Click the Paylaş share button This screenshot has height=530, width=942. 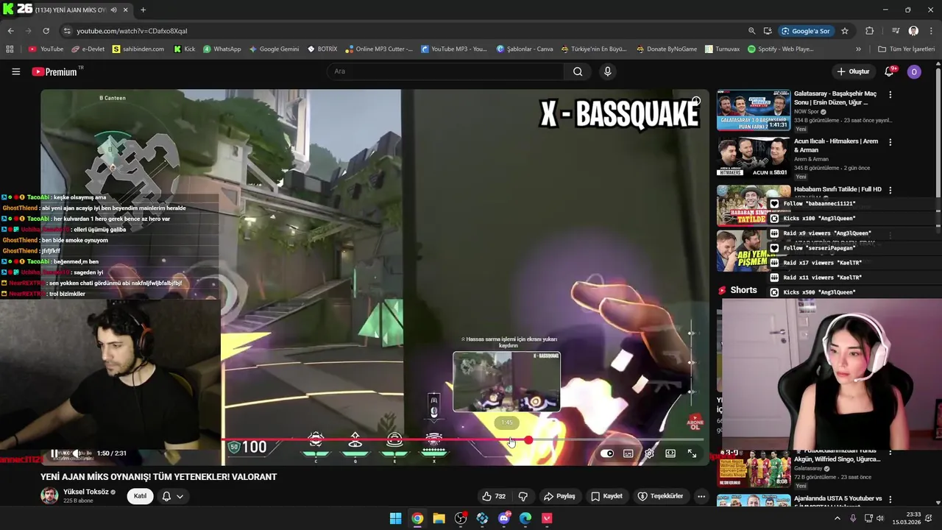[559, 496]
